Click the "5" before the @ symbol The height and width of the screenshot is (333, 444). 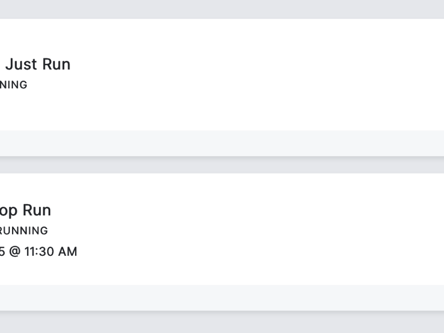click(2, 252)
